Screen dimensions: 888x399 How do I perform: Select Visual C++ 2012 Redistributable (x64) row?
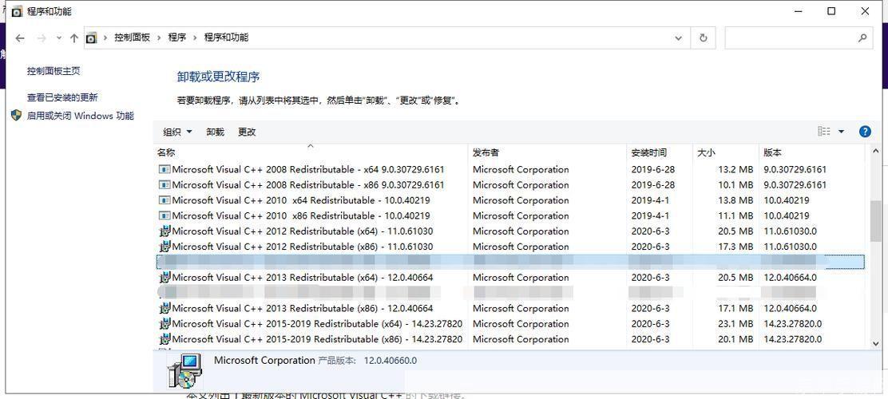click(509, 231)
